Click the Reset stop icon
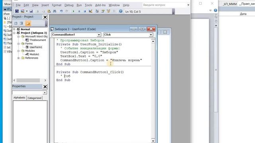Image resolution: width=255 pixels, height=143 pixels. (x=85, y=12)
